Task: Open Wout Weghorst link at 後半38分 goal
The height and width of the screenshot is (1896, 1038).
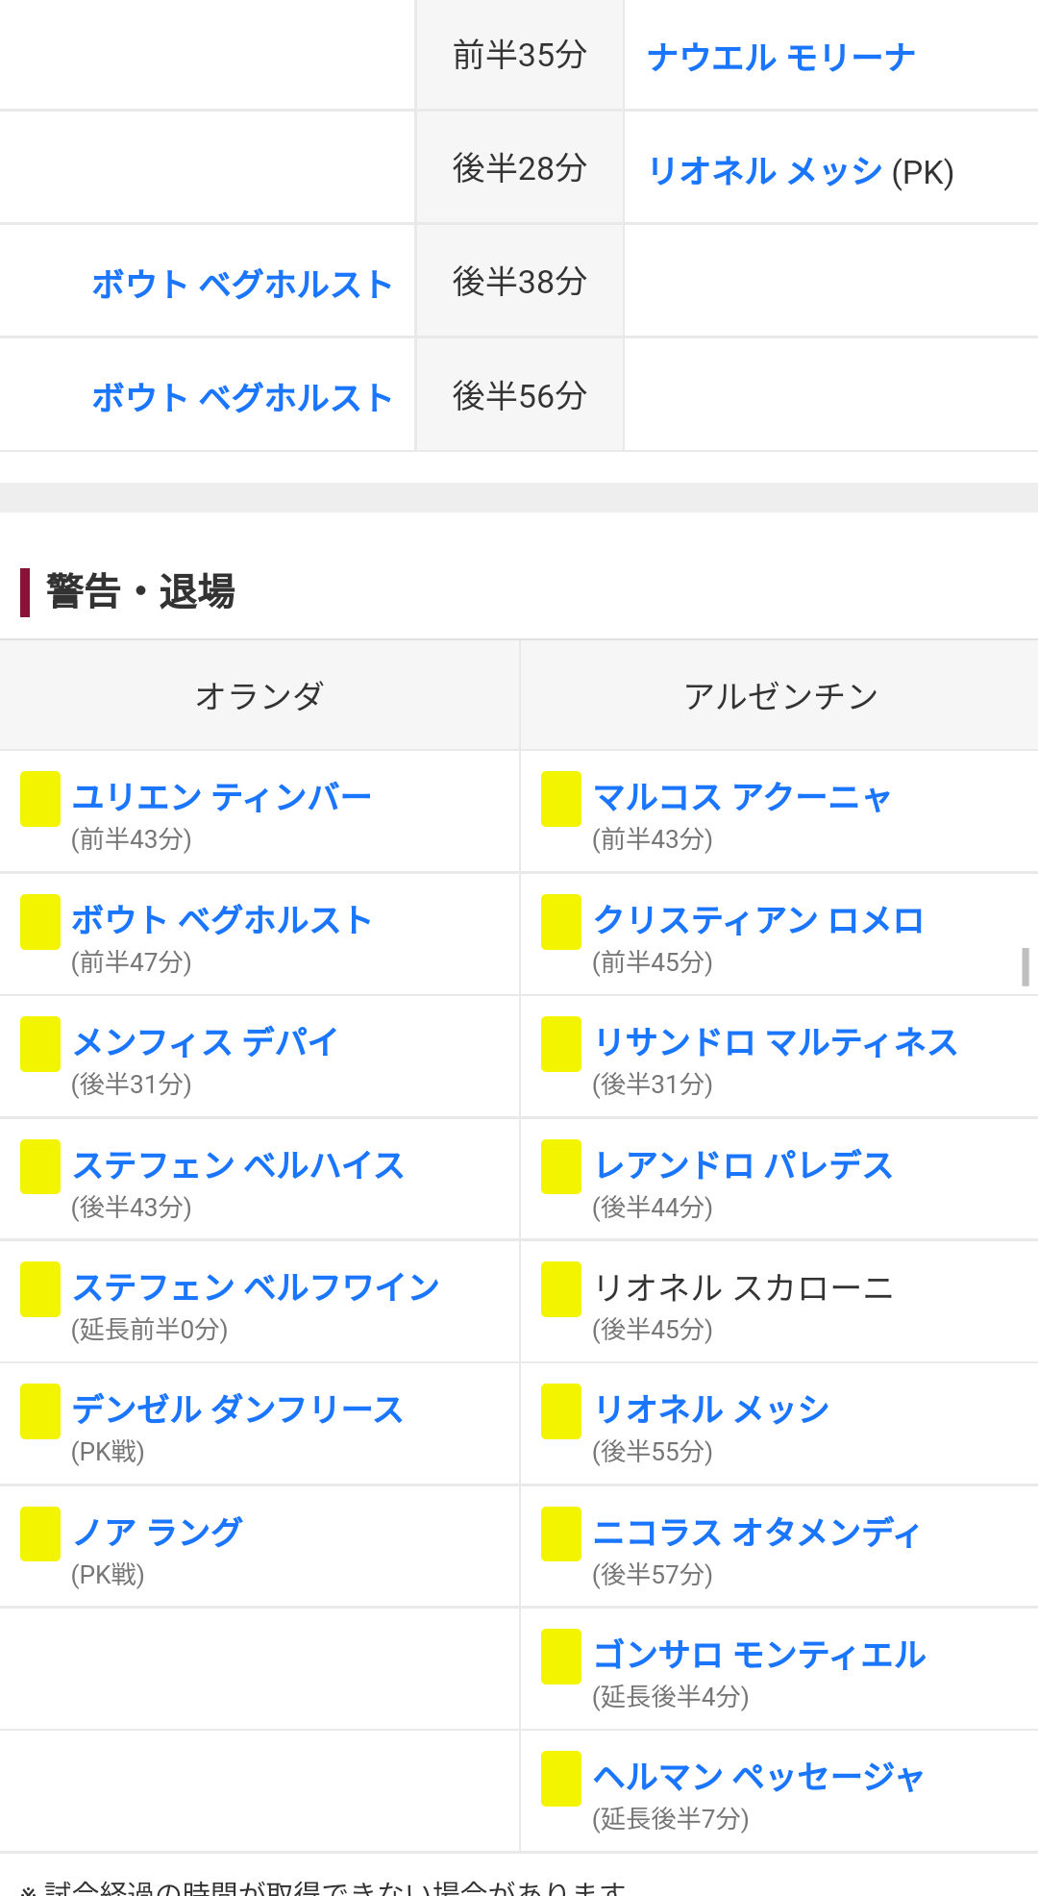Action: tap(242, 284)
